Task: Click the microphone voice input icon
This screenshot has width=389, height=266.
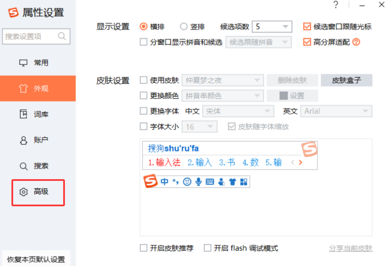Action: coord(198,182)
